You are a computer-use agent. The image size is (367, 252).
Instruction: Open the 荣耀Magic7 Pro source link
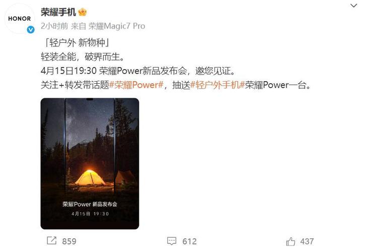pos(117,26)
